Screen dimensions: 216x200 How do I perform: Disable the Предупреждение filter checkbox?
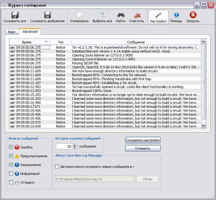pyautogui.click(x=11, y=156)
